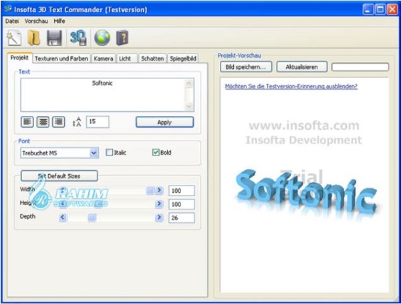The image size is (401, 304).
Task: Click the line spacing icon
Action: coord(77,122)
